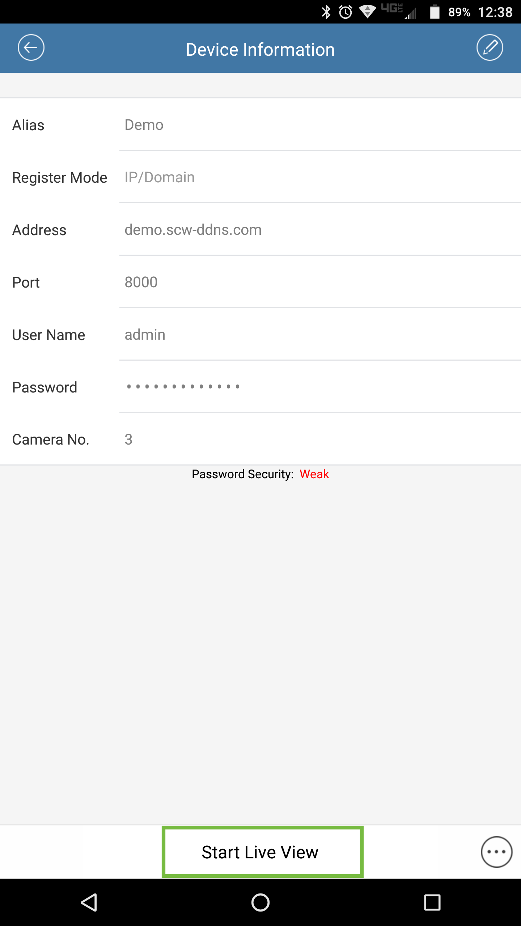
Task: Select the User Name field admin
Action: tap(320, 335)
